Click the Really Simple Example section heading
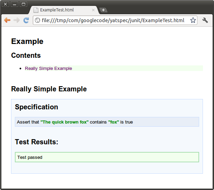The width and height of the screenshot is (214, 190). 49,89
